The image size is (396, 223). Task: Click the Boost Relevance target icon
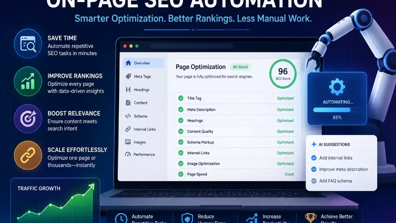coord(28,118)
